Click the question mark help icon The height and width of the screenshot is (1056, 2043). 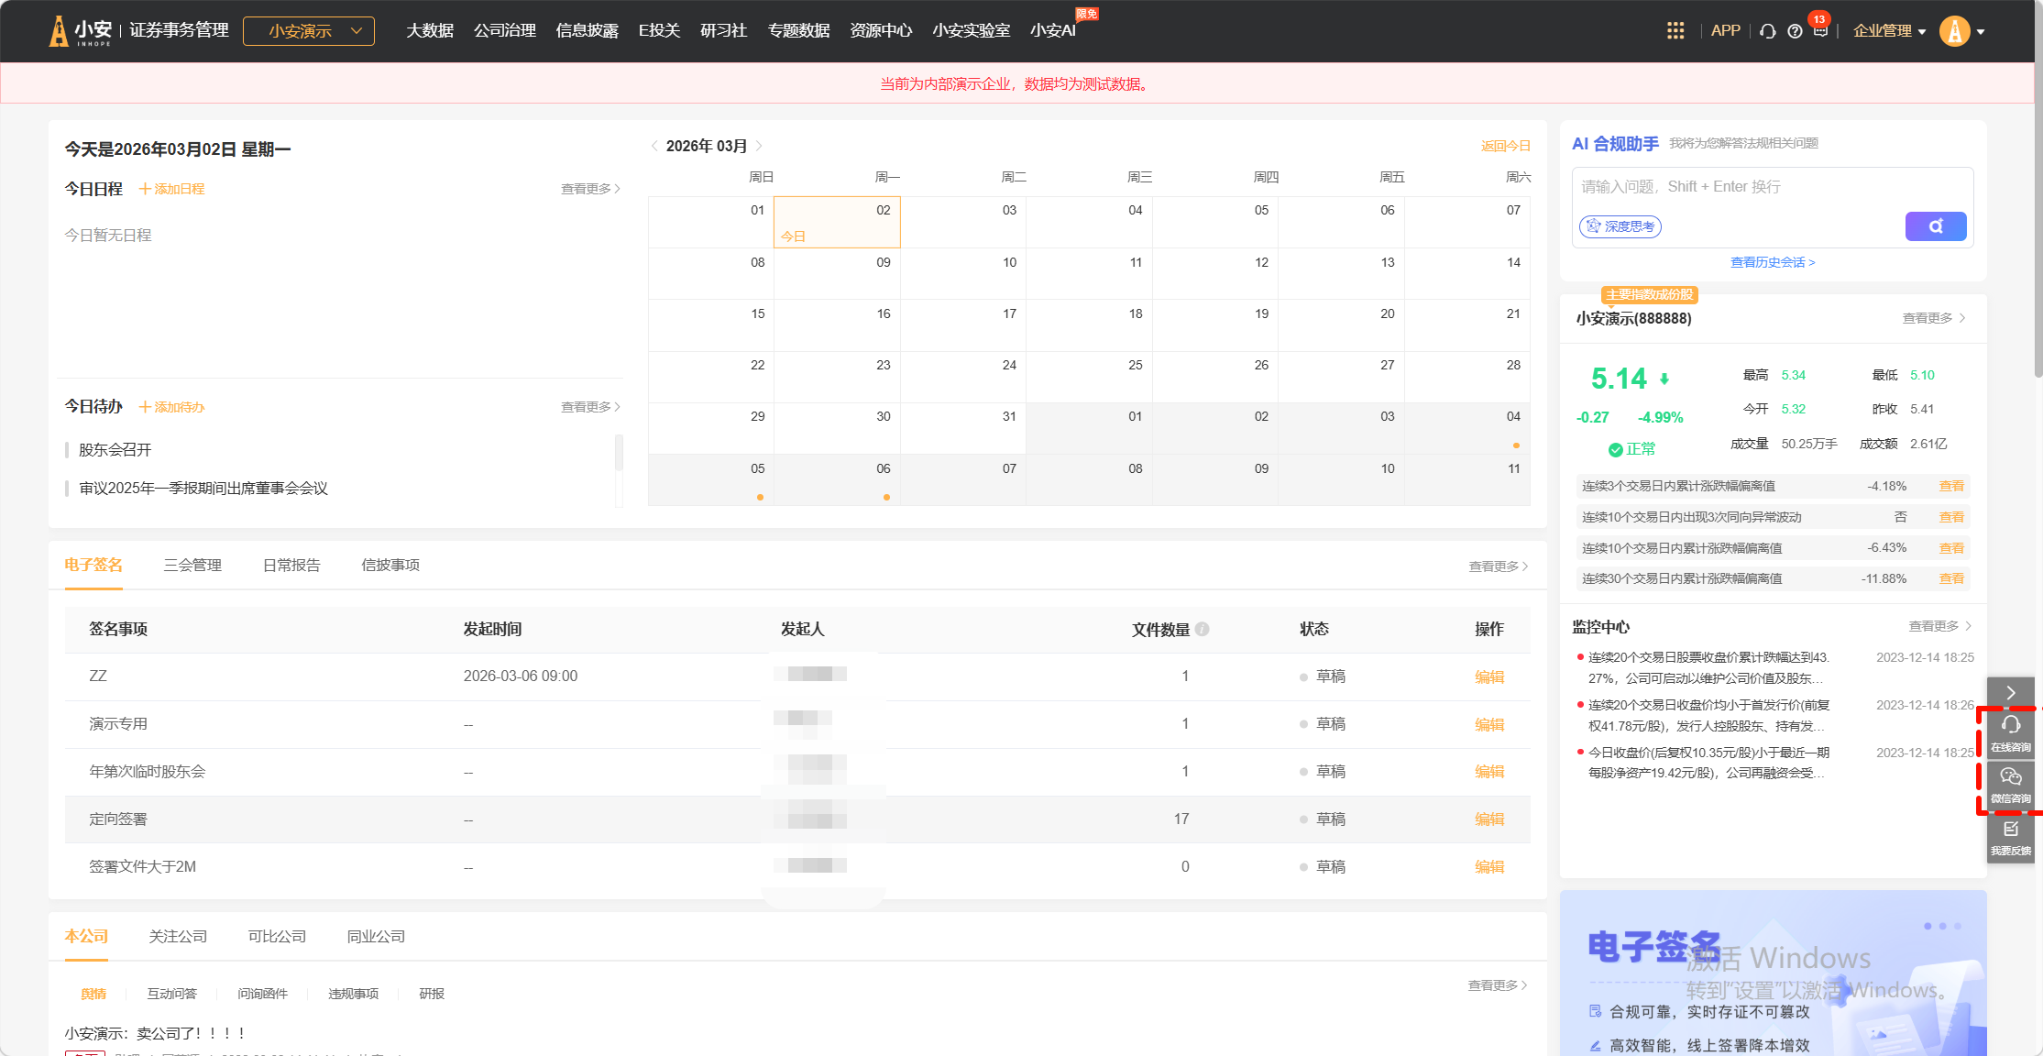(1795, 31)
